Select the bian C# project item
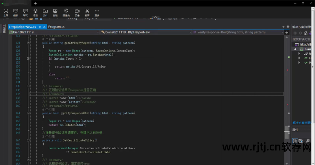This screenshot has height=165, width=315. (x=306, y=49)
